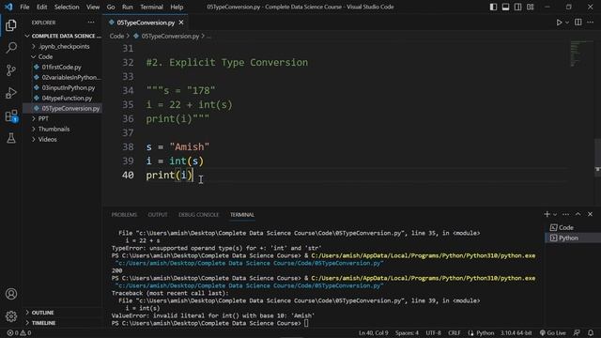The width and height of the screenshot is (601, 338).
Task: Open 02variablesInPython file
Action: click(63, 77)
